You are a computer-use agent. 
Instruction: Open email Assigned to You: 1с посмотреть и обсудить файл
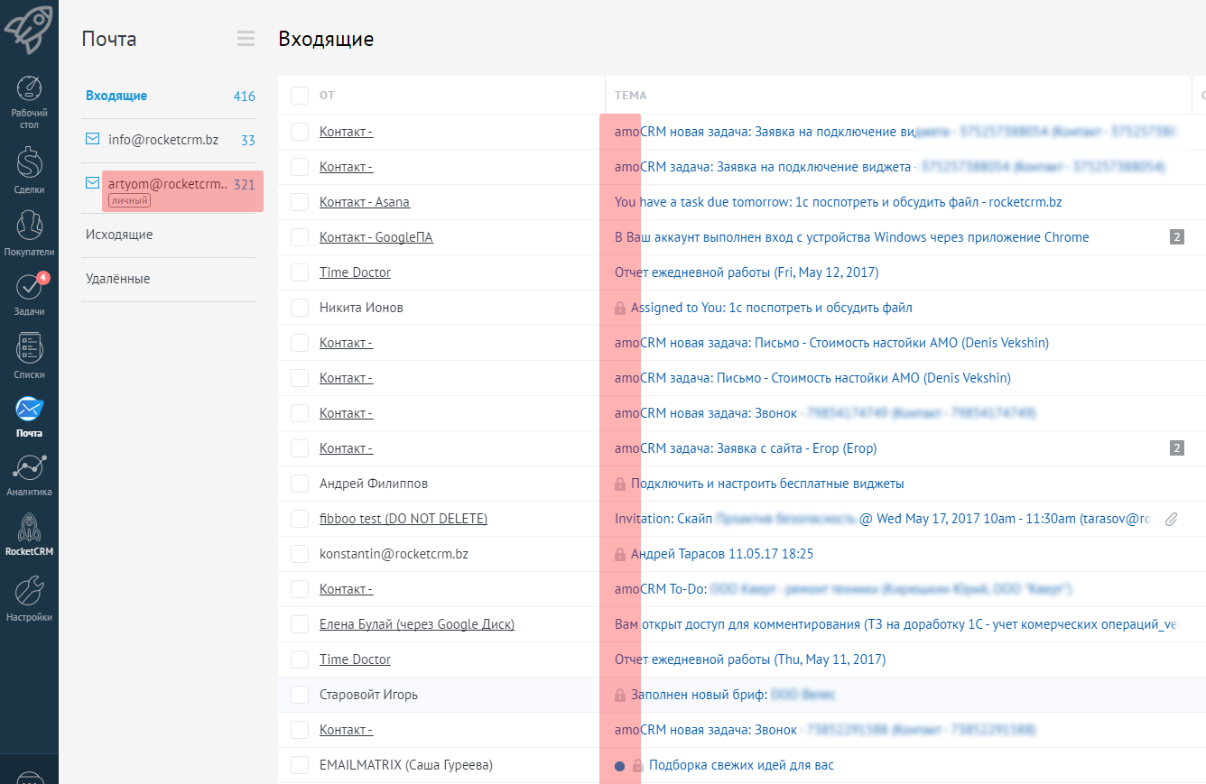(772, 308)
